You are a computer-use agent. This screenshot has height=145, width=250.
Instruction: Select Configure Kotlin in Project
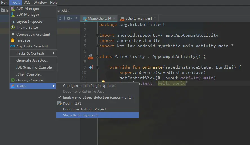click(x=97, y=109)
